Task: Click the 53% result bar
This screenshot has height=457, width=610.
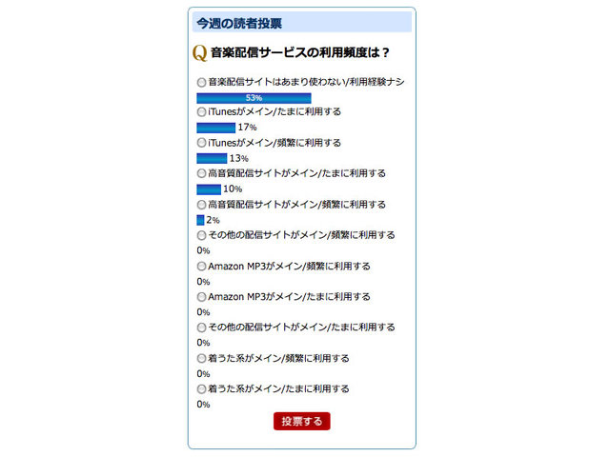Action: coord(254,97)
